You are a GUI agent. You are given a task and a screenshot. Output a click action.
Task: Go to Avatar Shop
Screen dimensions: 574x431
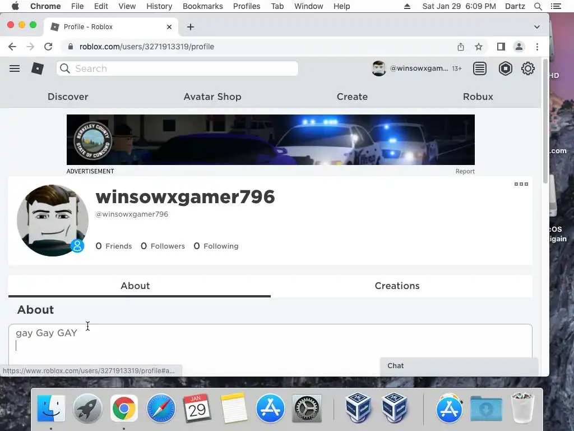pos(212,97)
